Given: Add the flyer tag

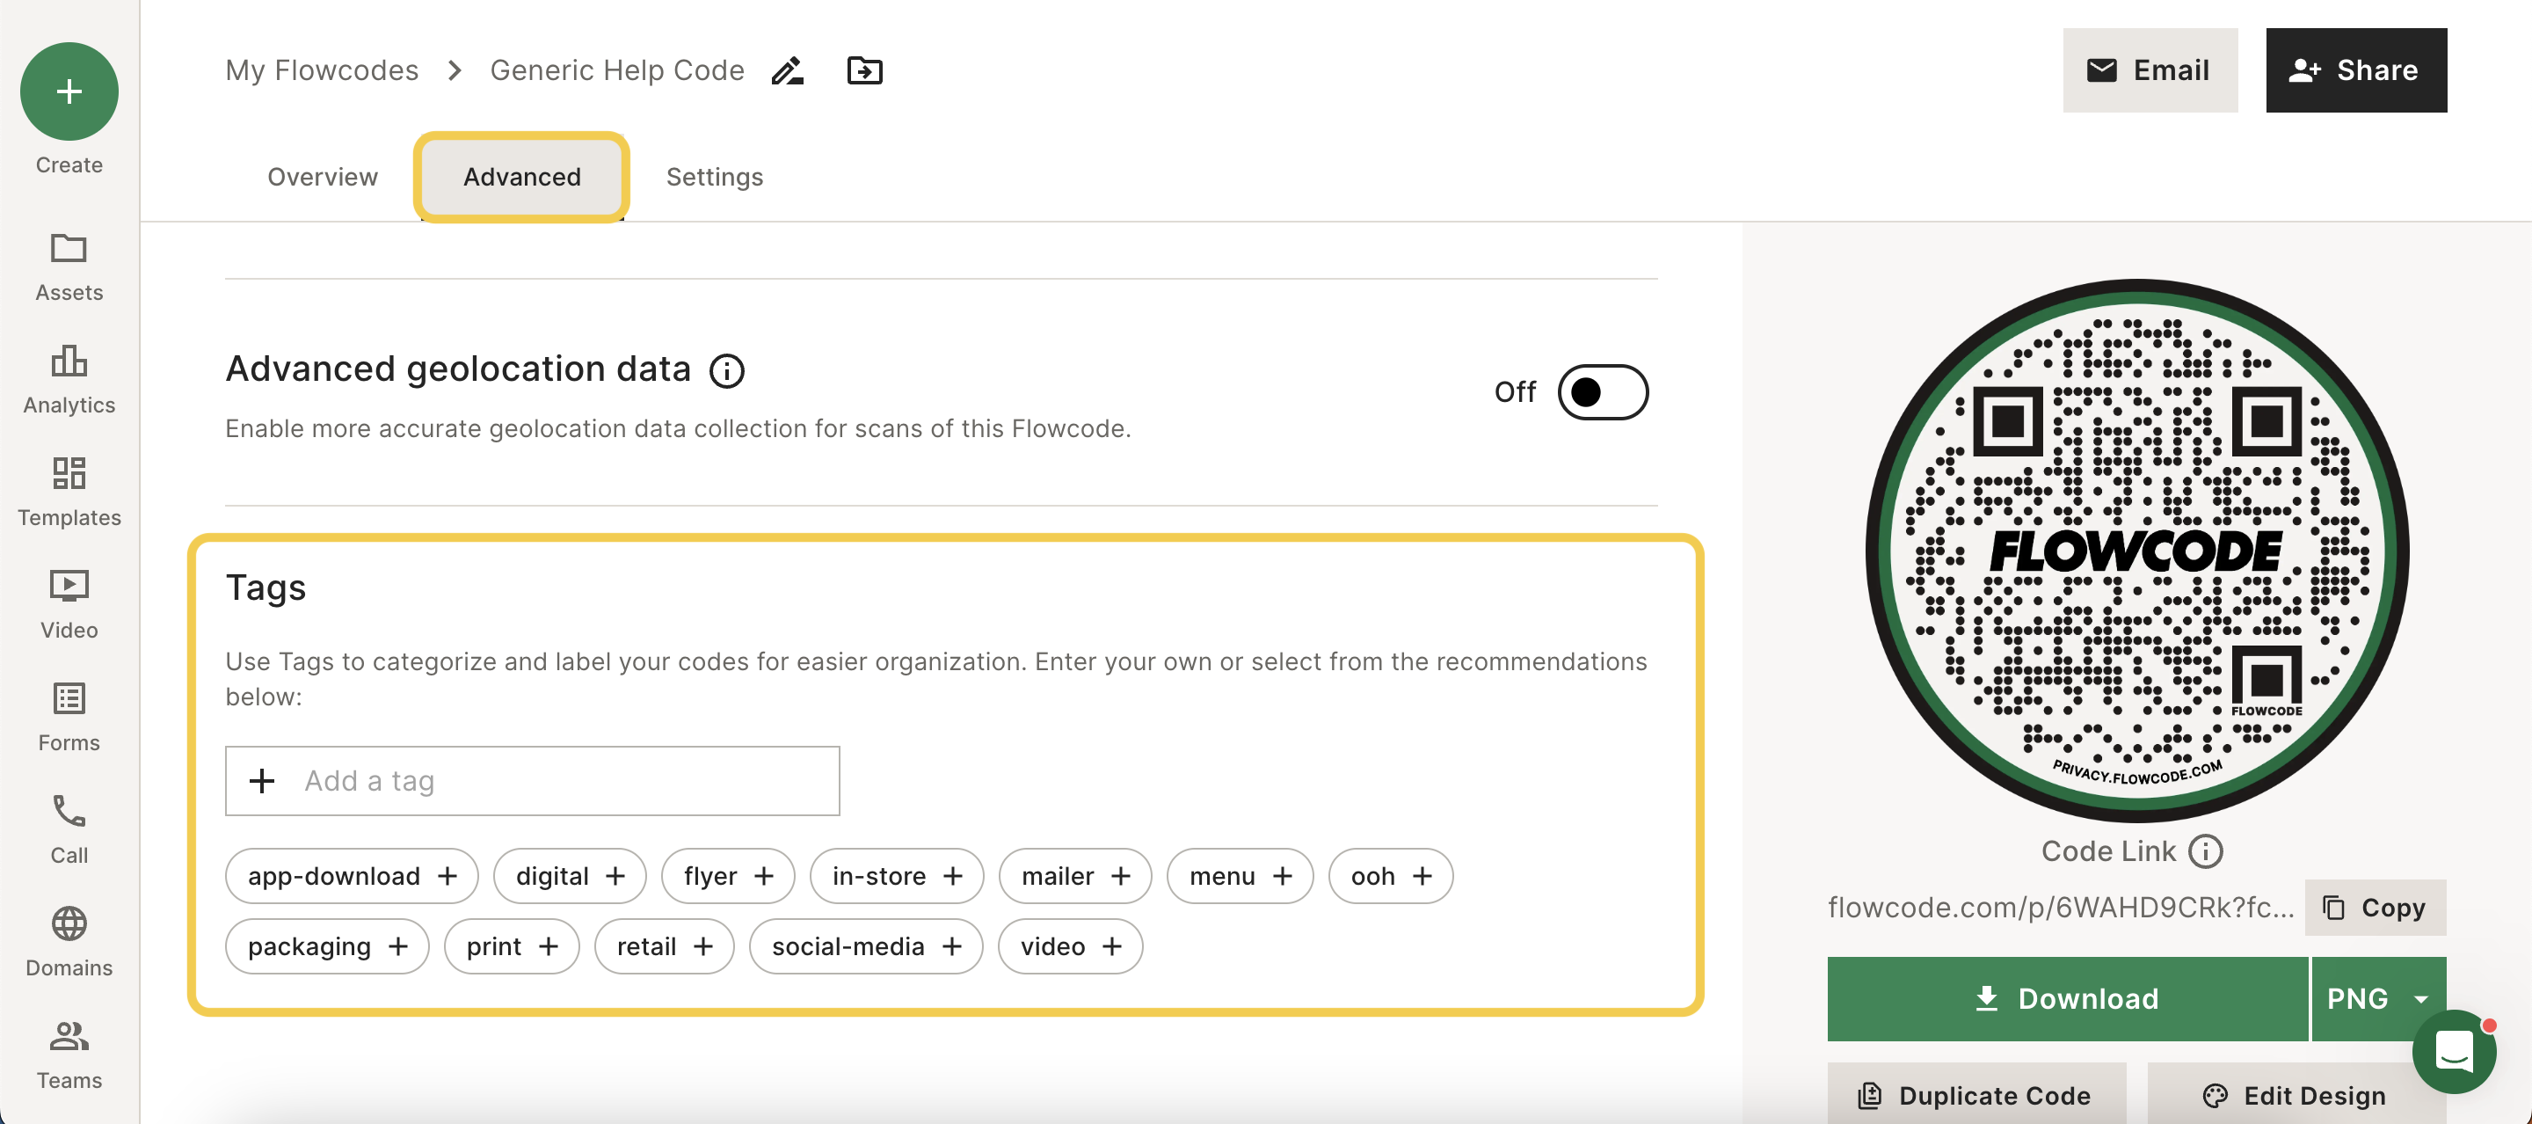Looking at the screenshot, I should tap(728, 876).
